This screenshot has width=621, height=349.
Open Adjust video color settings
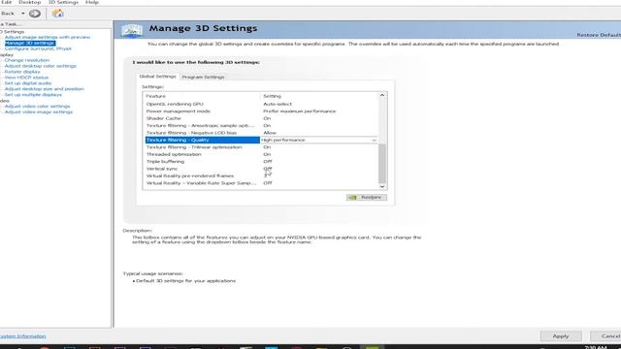click(x=37, y=106)
